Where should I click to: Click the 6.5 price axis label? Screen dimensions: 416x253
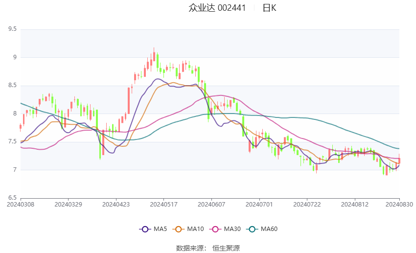[x=12, y=198]
